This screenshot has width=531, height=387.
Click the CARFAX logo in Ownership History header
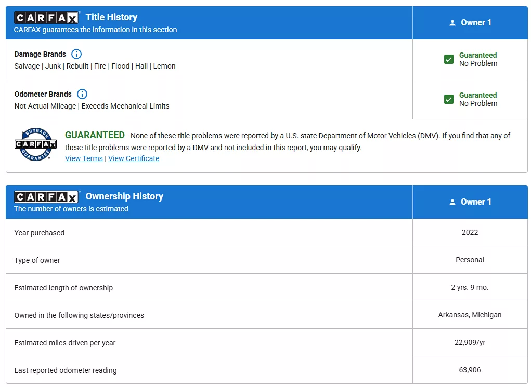coord(46,197)
